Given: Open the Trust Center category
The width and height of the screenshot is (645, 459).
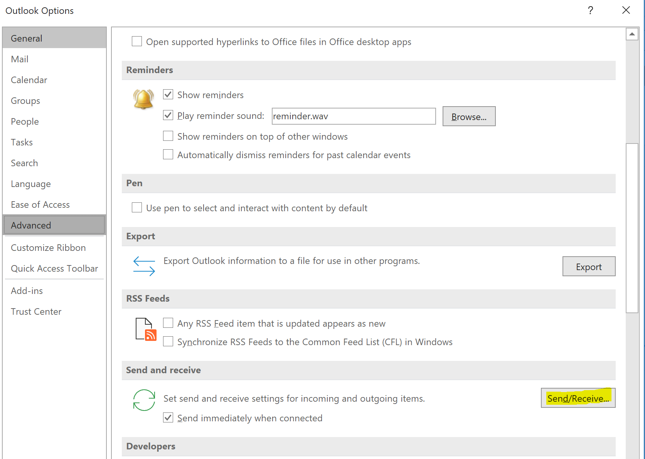Looking at the screenshot, I should pyautogui.click(x=54, y=311).
